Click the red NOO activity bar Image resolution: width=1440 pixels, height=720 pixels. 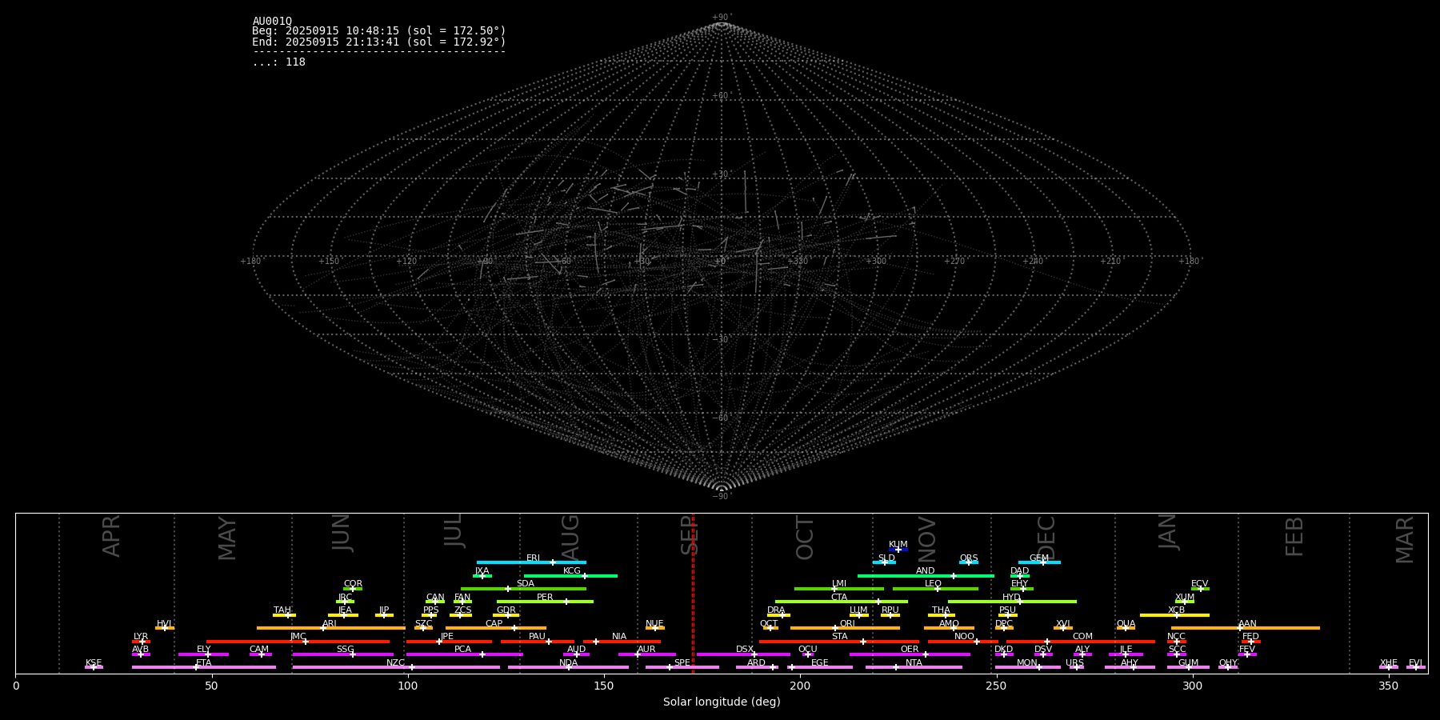pyautogui.click(x=963, y=641)
